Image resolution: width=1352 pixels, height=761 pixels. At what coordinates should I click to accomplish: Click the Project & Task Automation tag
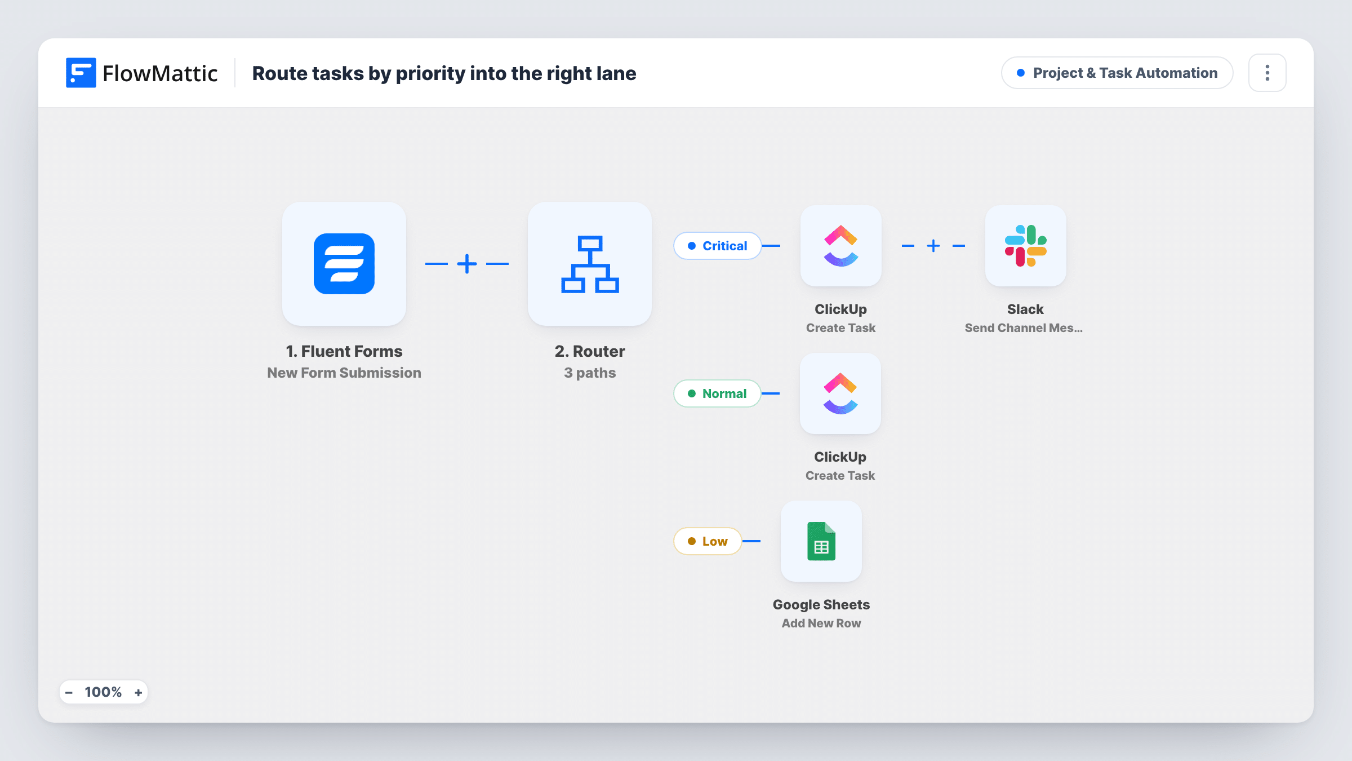(x=1117, y=73)
